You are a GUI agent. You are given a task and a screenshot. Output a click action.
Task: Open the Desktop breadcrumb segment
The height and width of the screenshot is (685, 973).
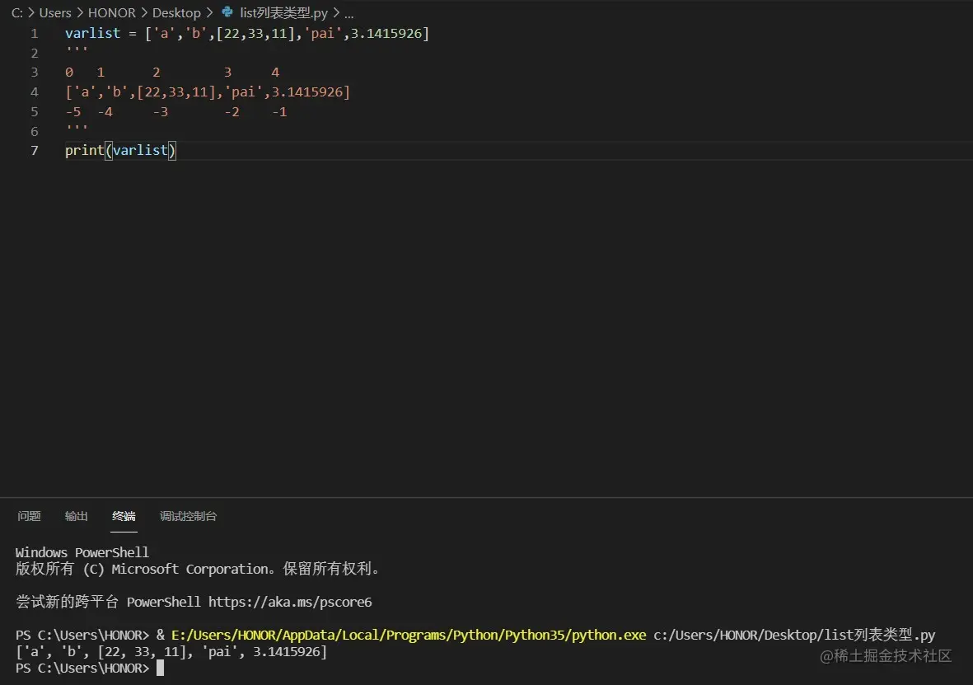click(x=176, y=12)
